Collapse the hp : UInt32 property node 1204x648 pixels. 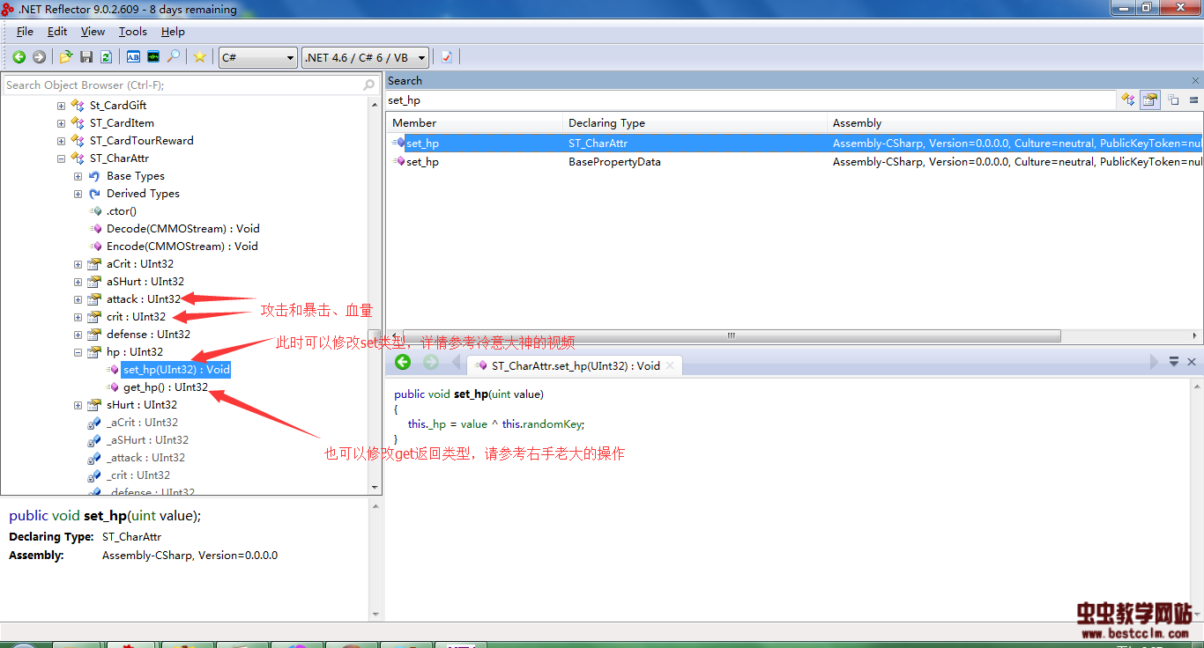[78, 352]
